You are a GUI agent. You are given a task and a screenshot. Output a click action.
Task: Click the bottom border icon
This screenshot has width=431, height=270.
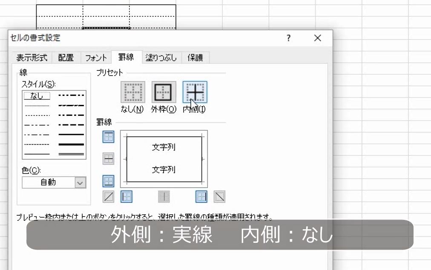(x=108, y=181)
